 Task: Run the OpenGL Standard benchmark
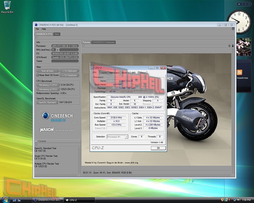(47, 103)
